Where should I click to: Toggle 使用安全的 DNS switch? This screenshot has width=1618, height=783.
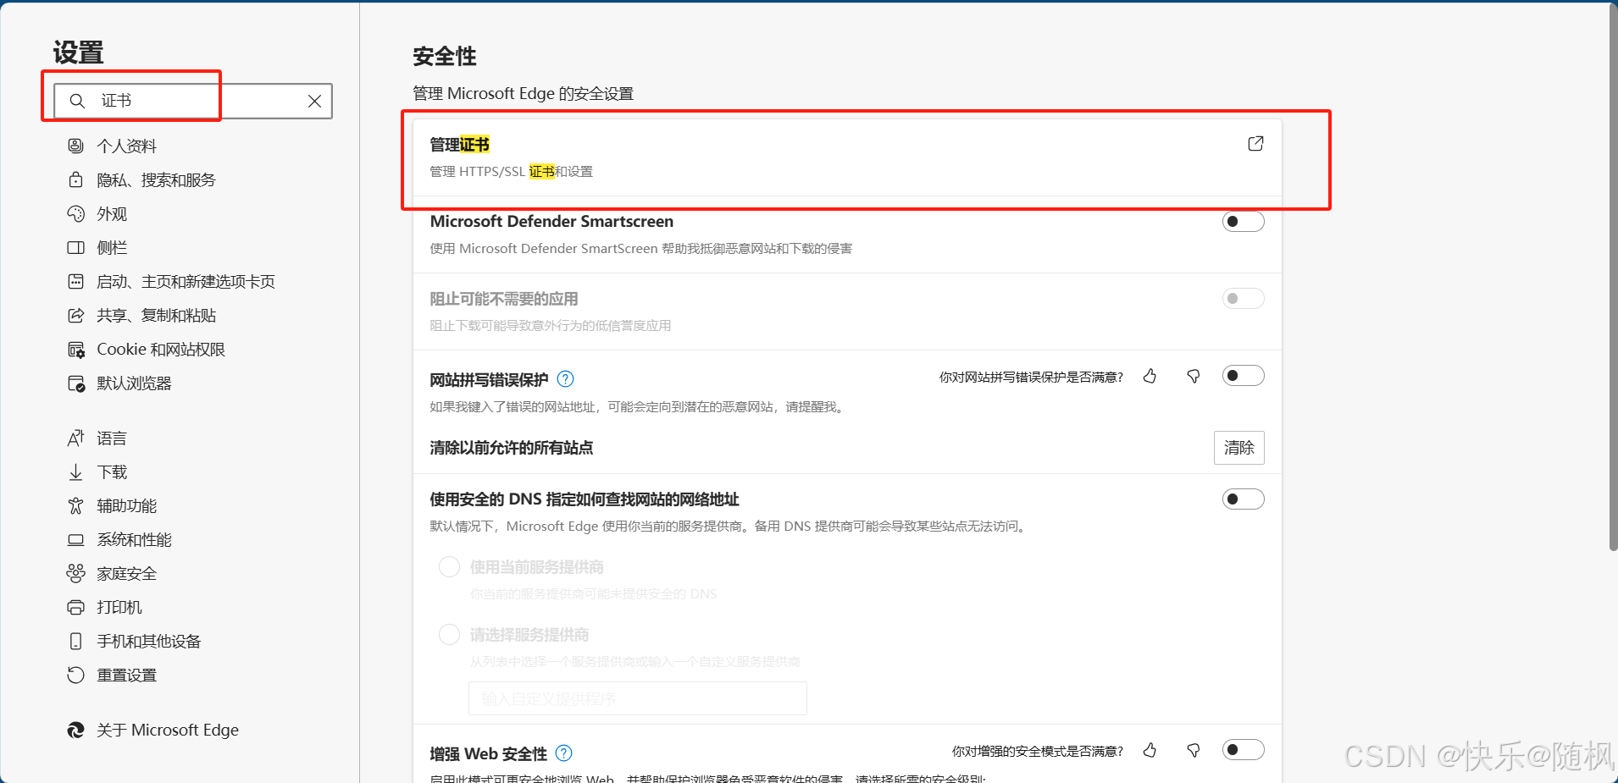1243,499
